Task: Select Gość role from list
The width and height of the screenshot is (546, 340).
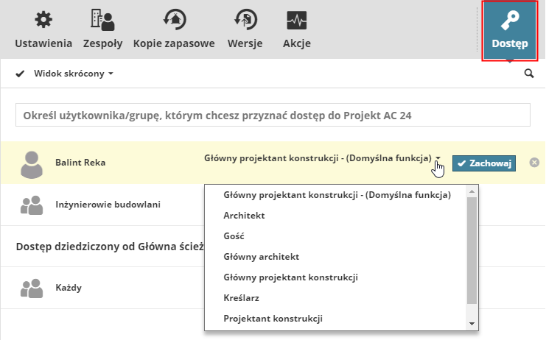Action: (234, 236)
